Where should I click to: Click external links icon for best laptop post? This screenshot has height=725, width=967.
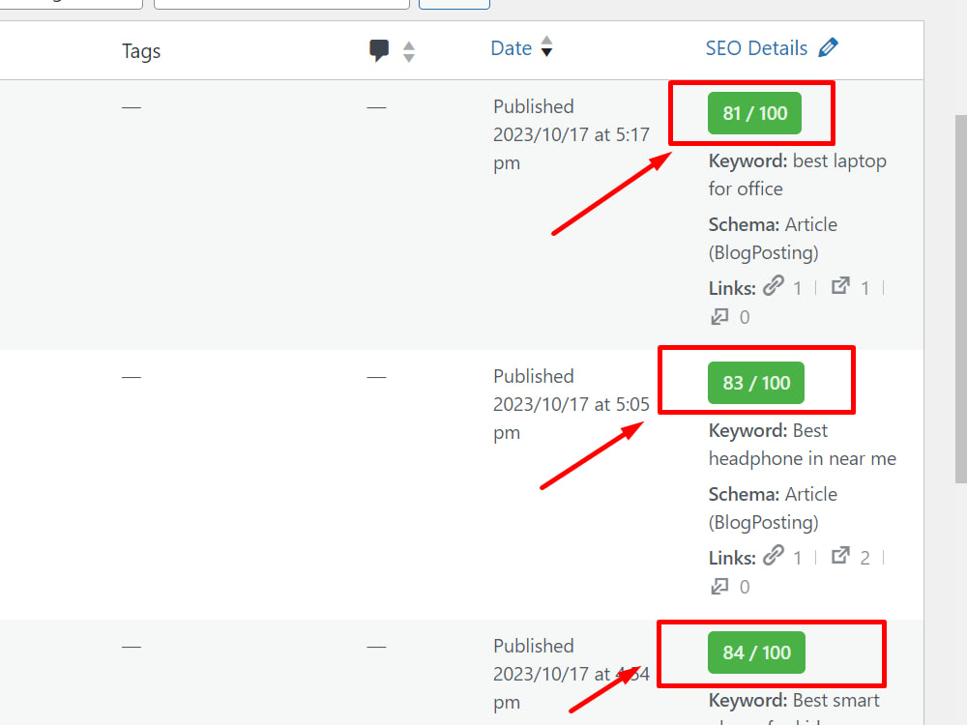coord(840,285)
